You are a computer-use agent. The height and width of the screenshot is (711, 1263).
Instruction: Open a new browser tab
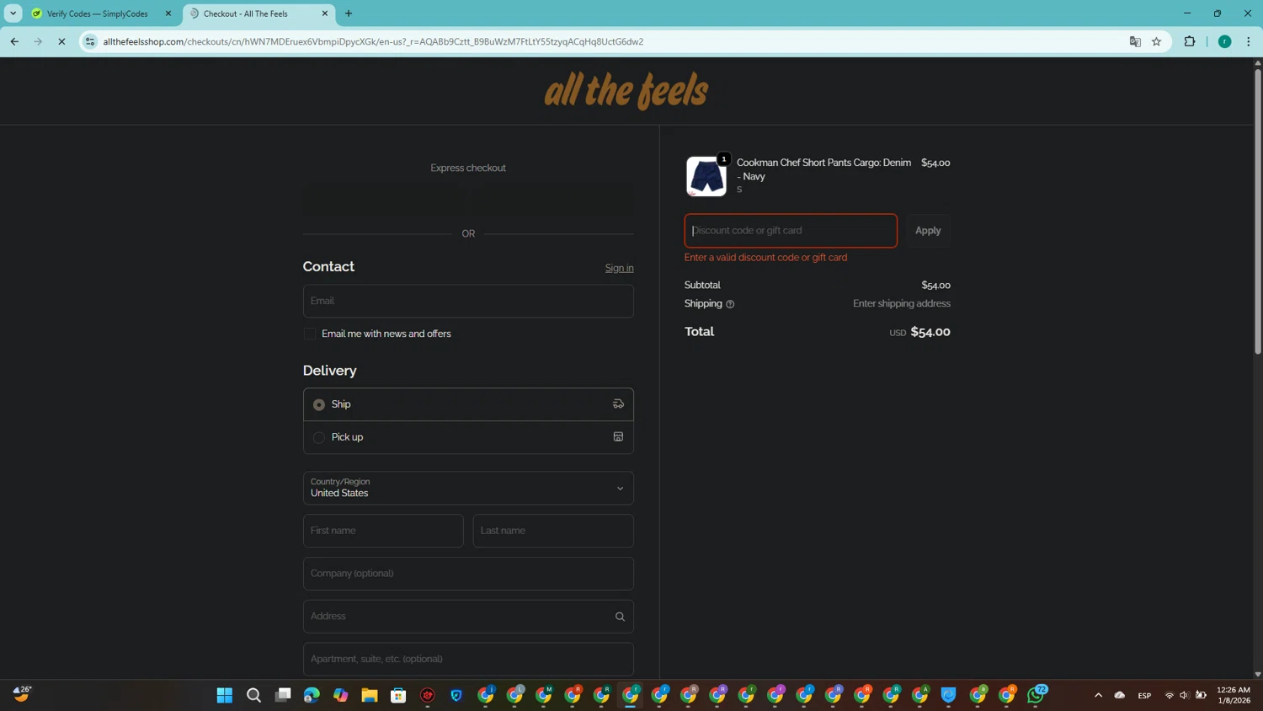coord(349,13)
